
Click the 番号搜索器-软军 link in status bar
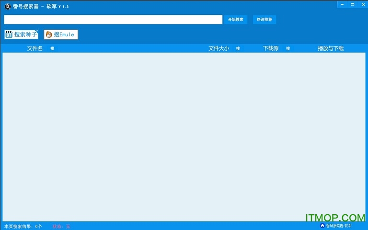coord(338,225)
